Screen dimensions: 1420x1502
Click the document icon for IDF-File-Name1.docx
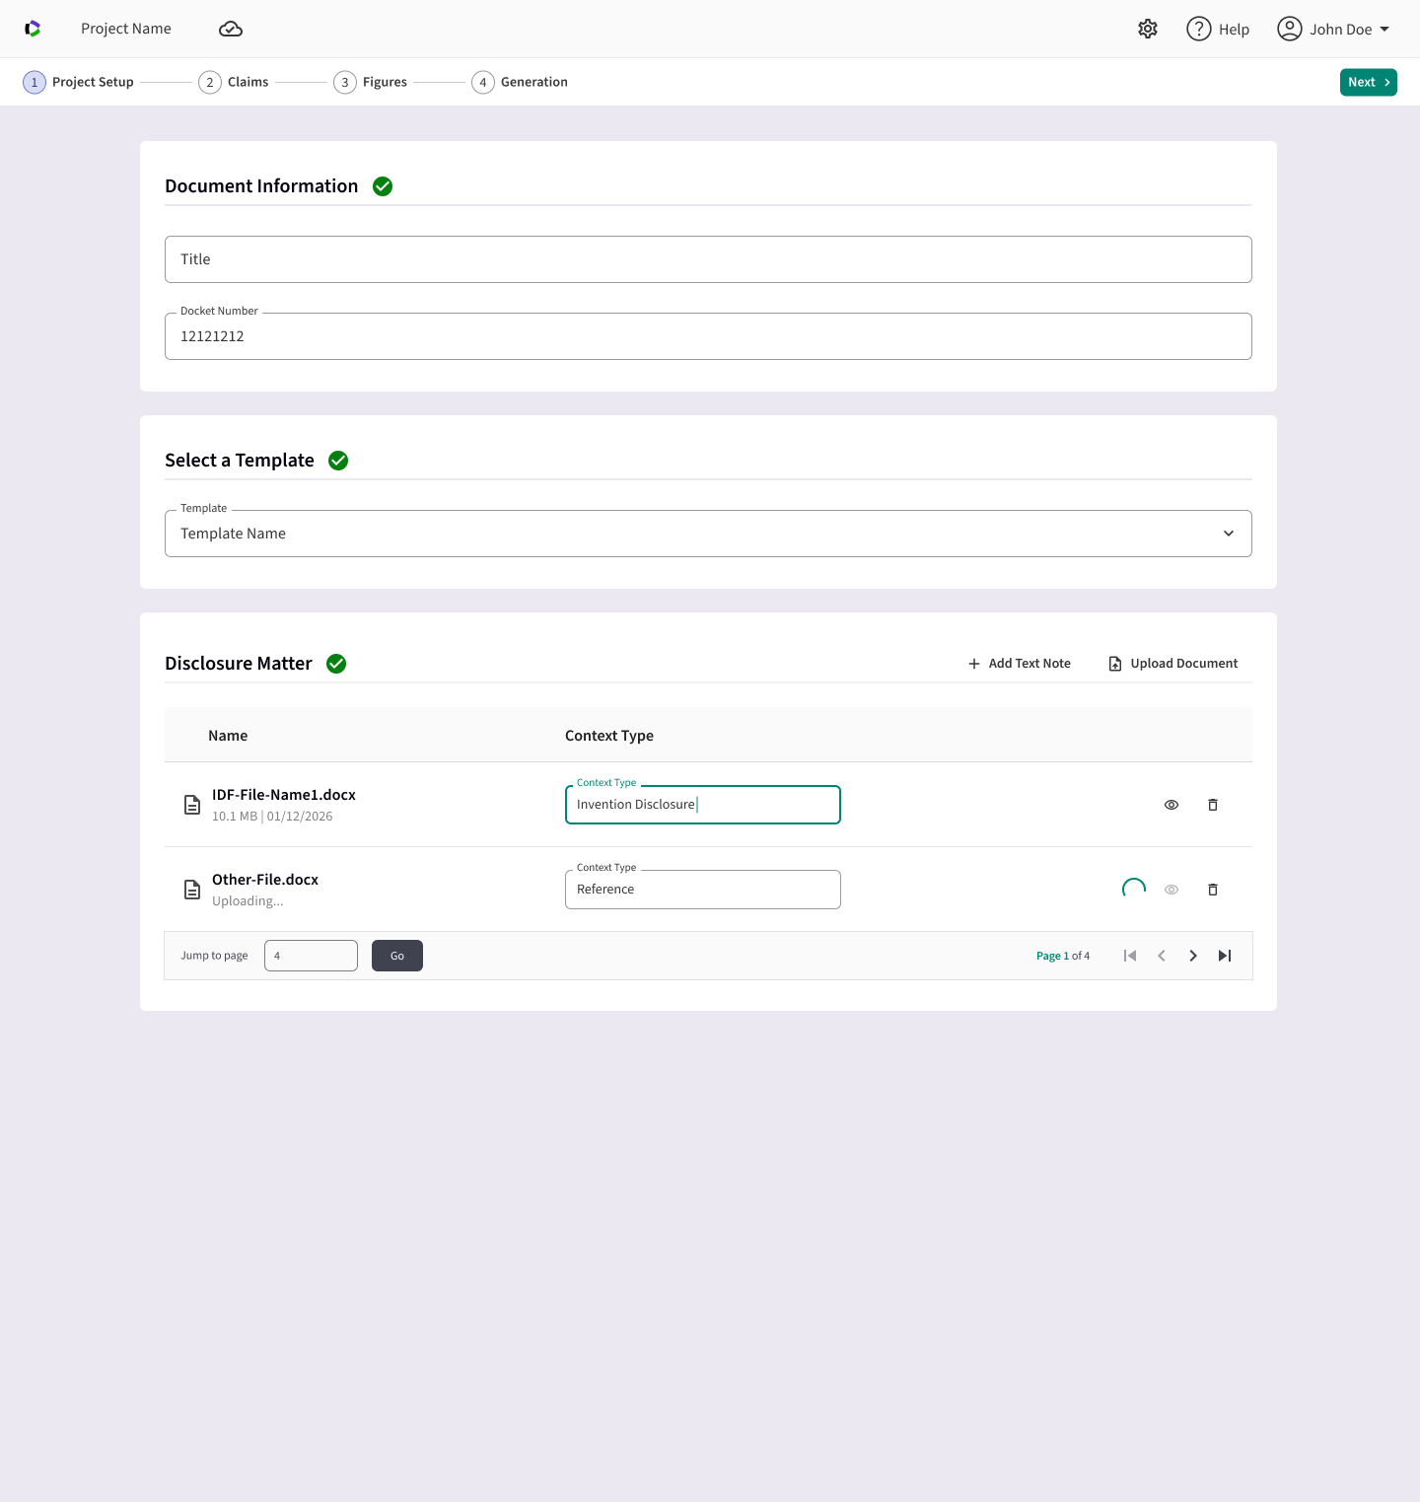pos(192,805)
